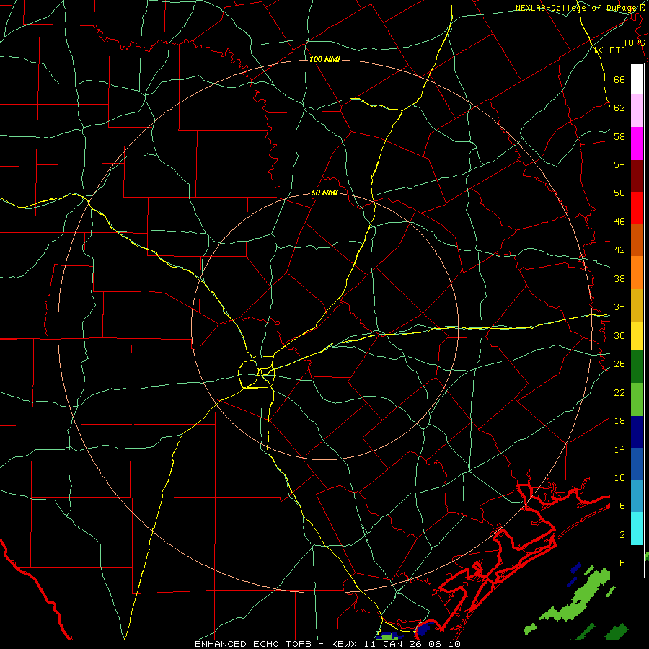Click the cyan swatch in the legend

pos(637,529)
